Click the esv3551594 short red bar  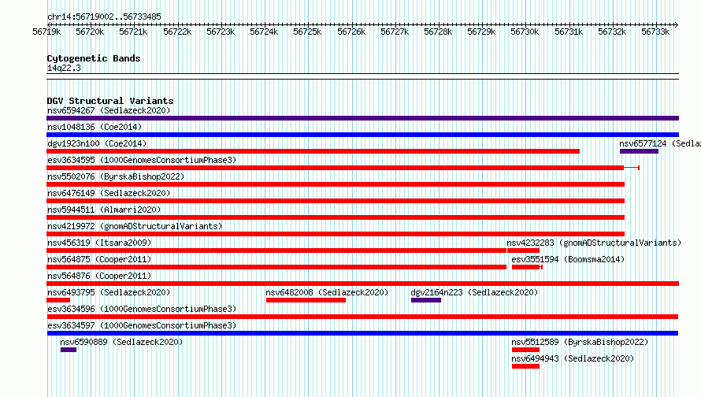pos(526,267)
